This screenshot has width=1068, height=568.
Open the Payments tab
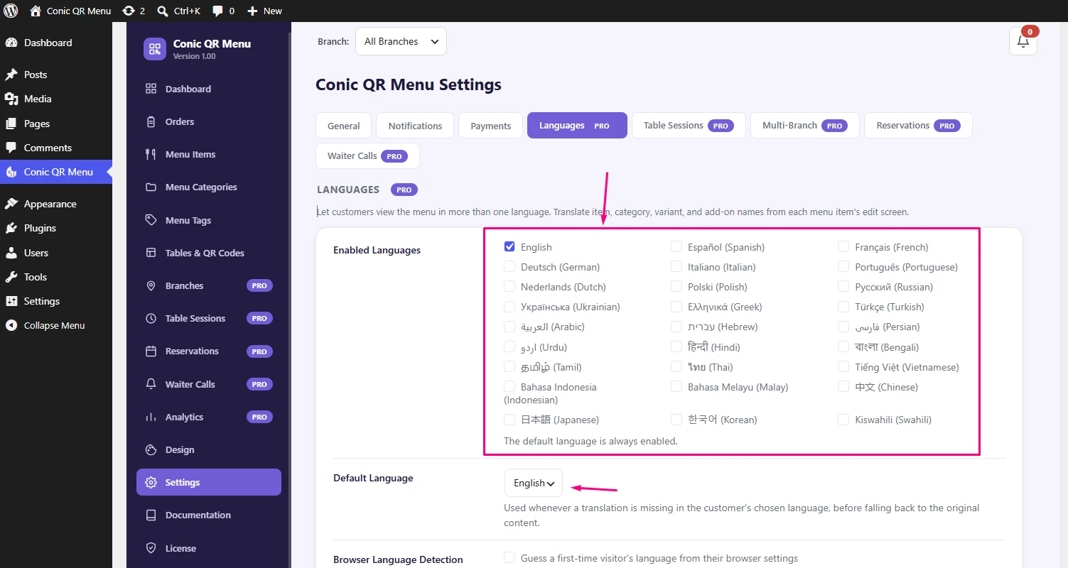(490, 126)
